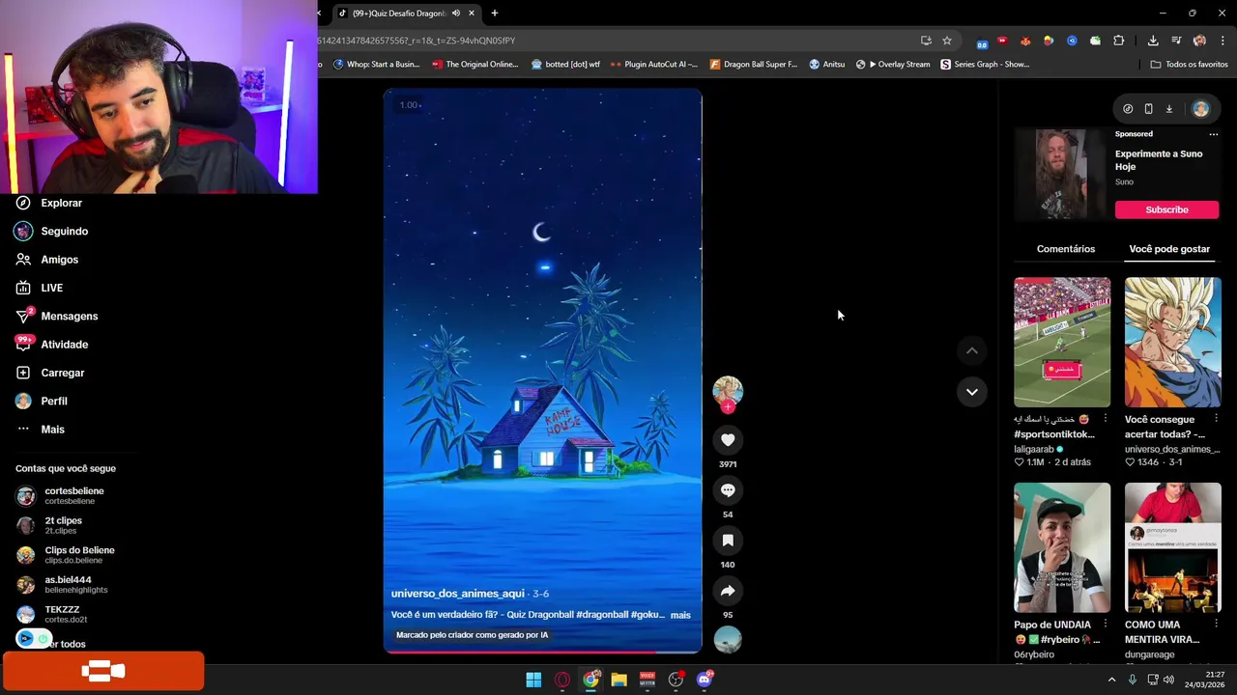Screen dimensions: 1237x695
Task: Like the video with the heart icon
Action: point(728,440)
